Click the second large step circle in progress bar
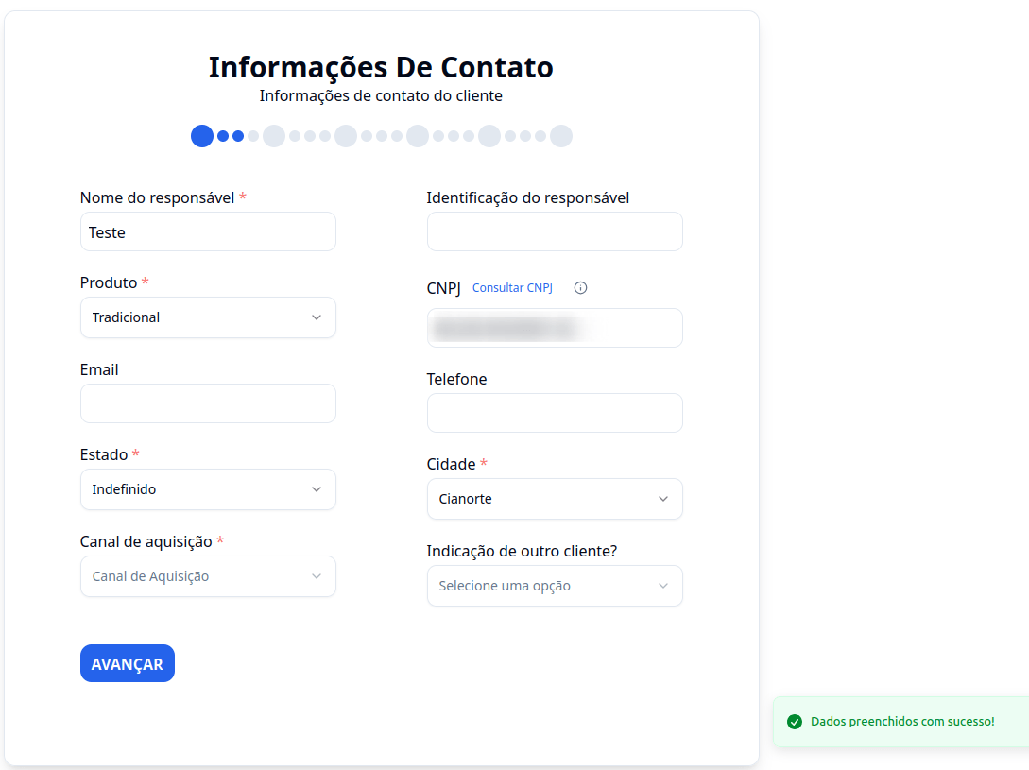The image size is (1029, 770). tap(273, 135)
